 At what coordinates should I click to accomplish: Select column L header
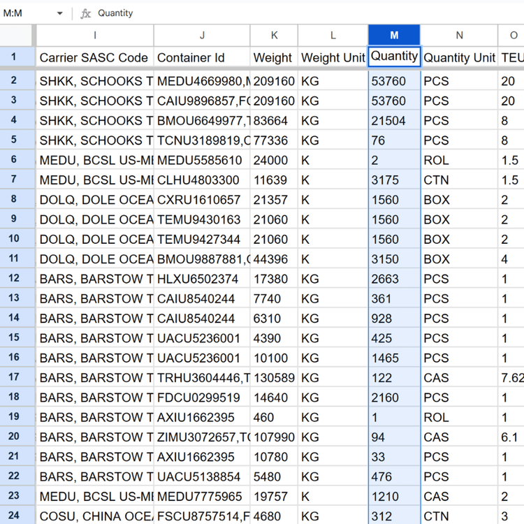[333, 35]
